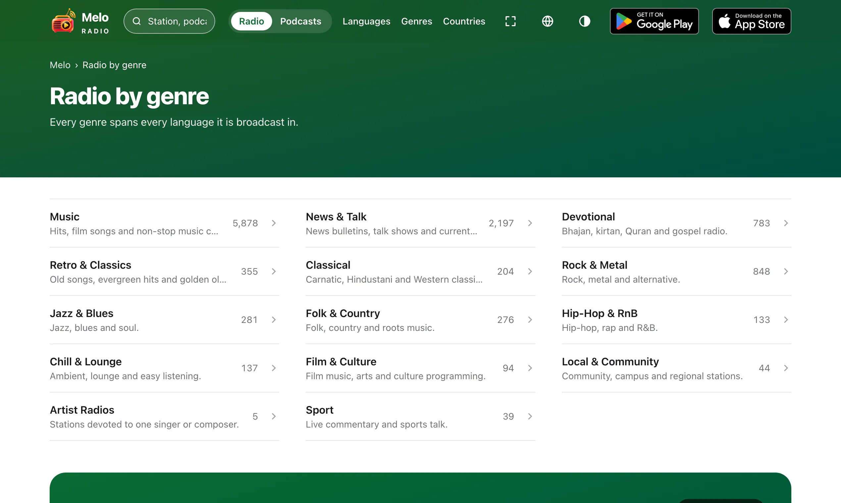Viewport: 841px width, 503px height.
Task: Click Jazz & Blues chevron arrow
Action: tap(274, 320)
